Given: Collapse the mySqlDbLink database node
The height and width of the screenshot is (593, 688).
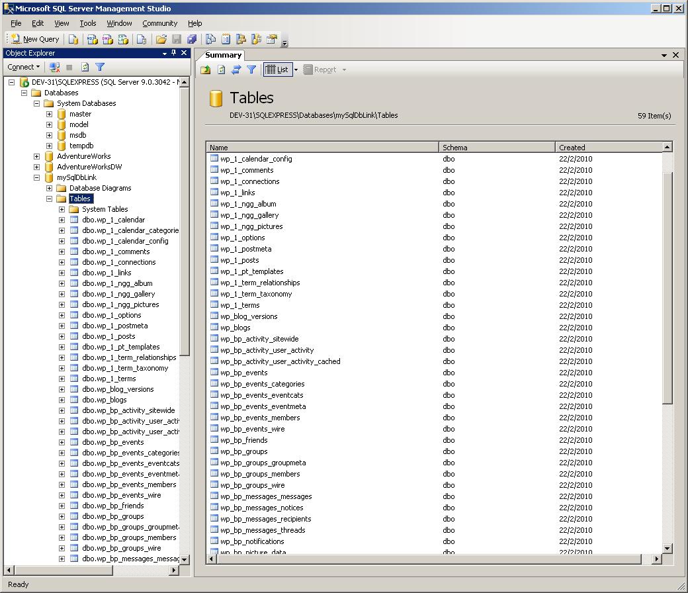Looking at the screenshot, I should click(x=37, y=178).
